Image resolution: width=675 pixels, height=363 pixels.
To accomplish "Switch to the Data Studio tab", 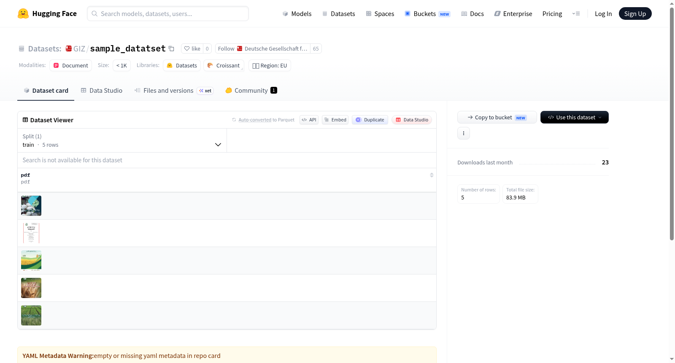I will point(102,91).
